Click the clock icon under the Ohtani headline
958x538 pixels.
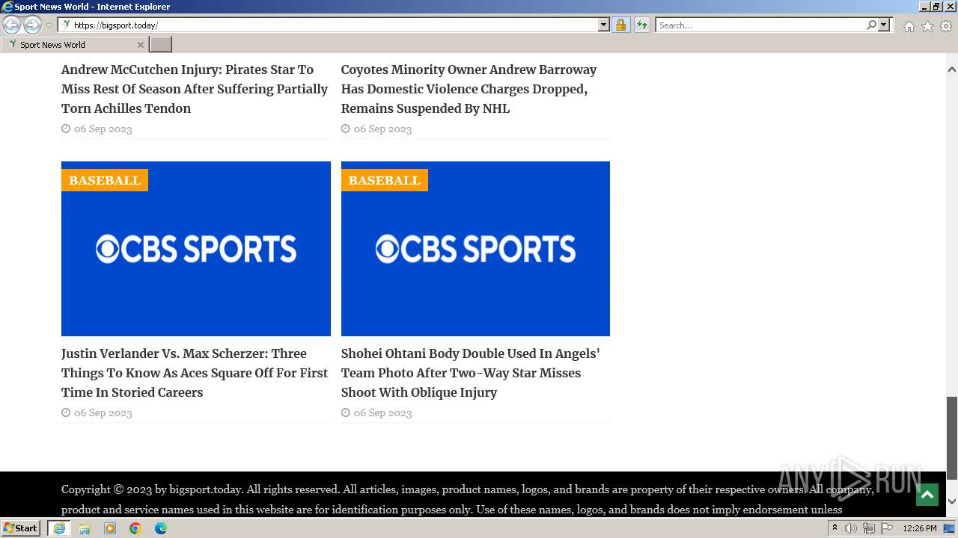coord(346,412)
